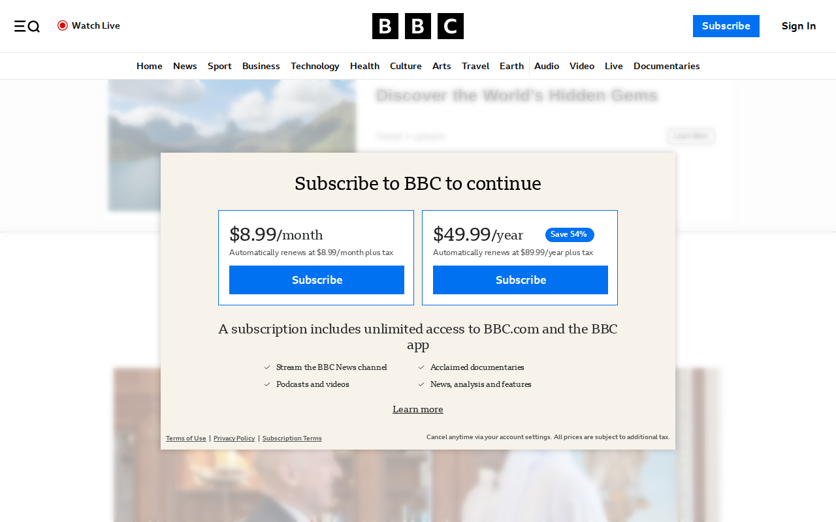
Task: Open the Subscription Terms link
Action: tap(292, 438)
